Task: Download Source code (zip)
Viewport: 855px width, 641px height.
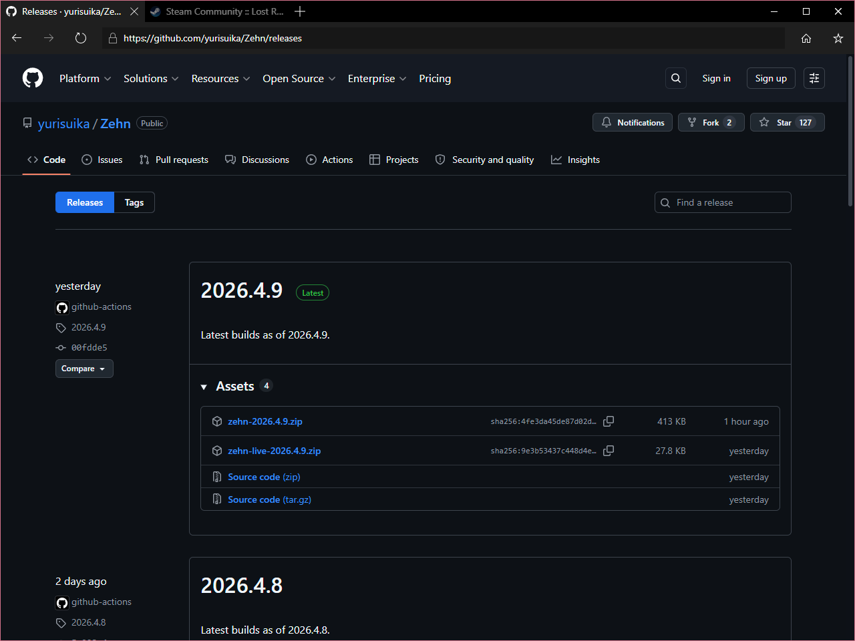Action: tap(264, 477)
